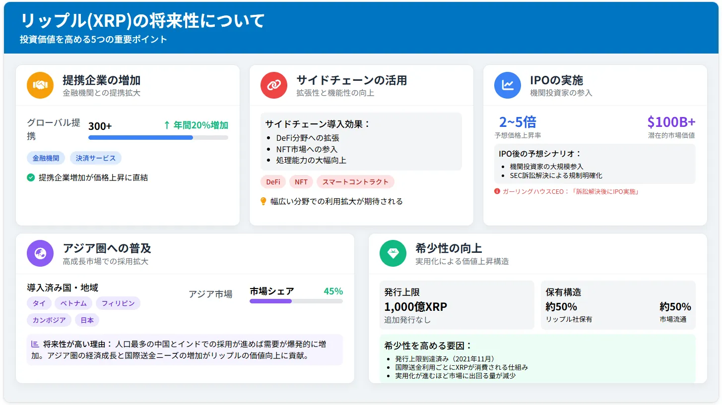
Task: Click the globe icon on アジア圏への普及 card
Action: point(40,253)
